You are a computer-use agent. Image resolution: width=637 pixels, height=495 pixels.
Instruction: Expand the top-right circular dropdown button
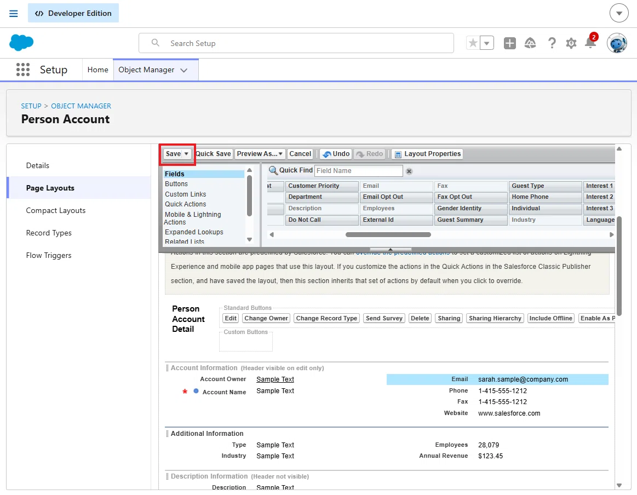point(619,13)
